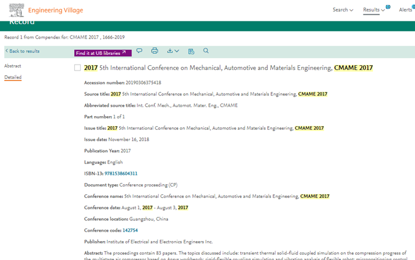
Task: Open conference code link 142754
Action: [x=130, y=230]
